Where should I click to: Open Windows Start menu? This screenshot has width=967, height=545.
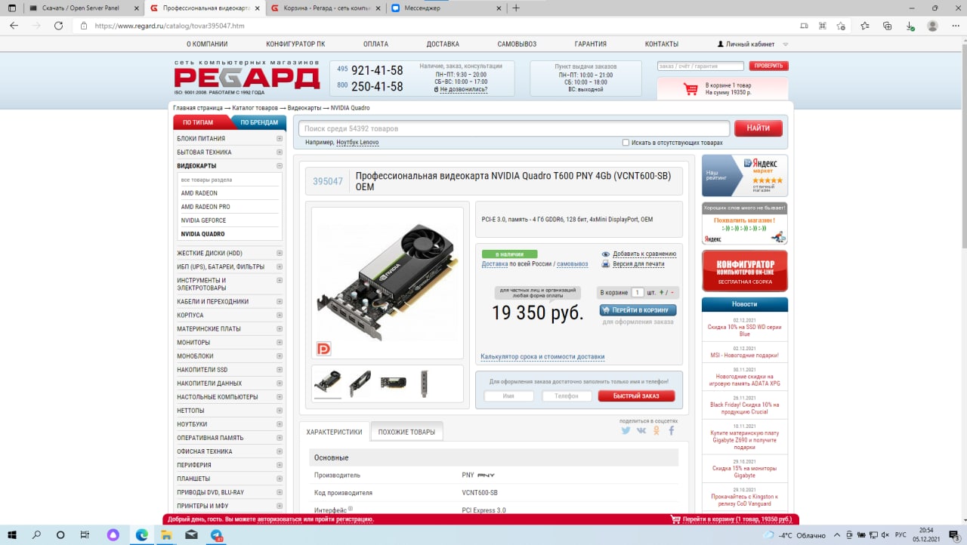[14, 535]
